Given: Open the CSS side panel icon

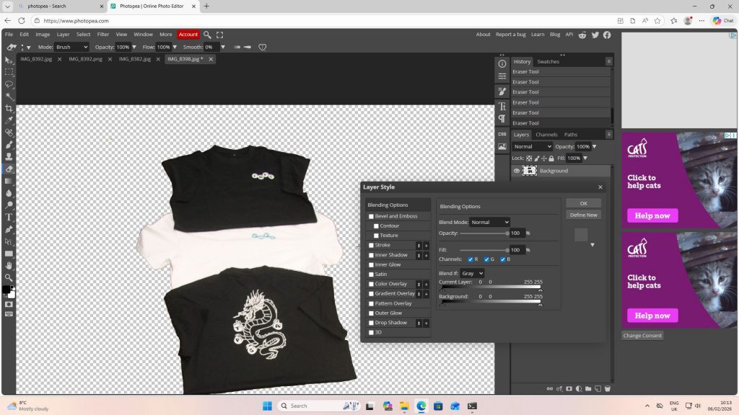Looking at the screenshot, I should [502, 134].
